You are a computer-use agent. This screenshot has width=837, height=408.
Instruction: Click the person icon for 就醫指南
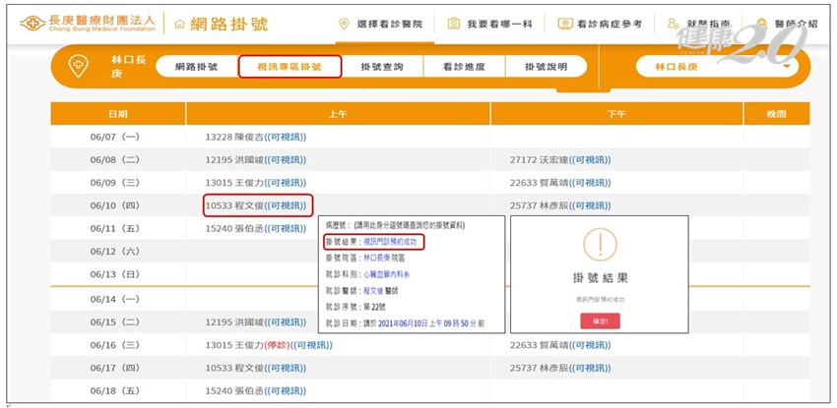(674, 24)
